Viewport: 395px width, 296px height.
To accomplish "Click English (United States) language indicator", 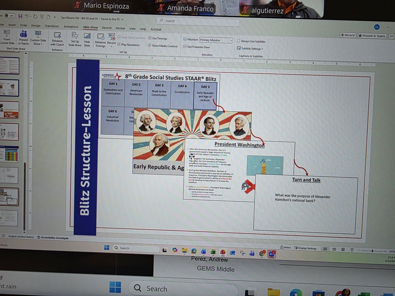I will (x=21, y=236).
